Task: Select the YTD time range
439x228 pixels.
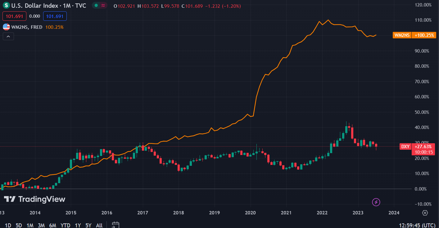Action: click(66, 225)
